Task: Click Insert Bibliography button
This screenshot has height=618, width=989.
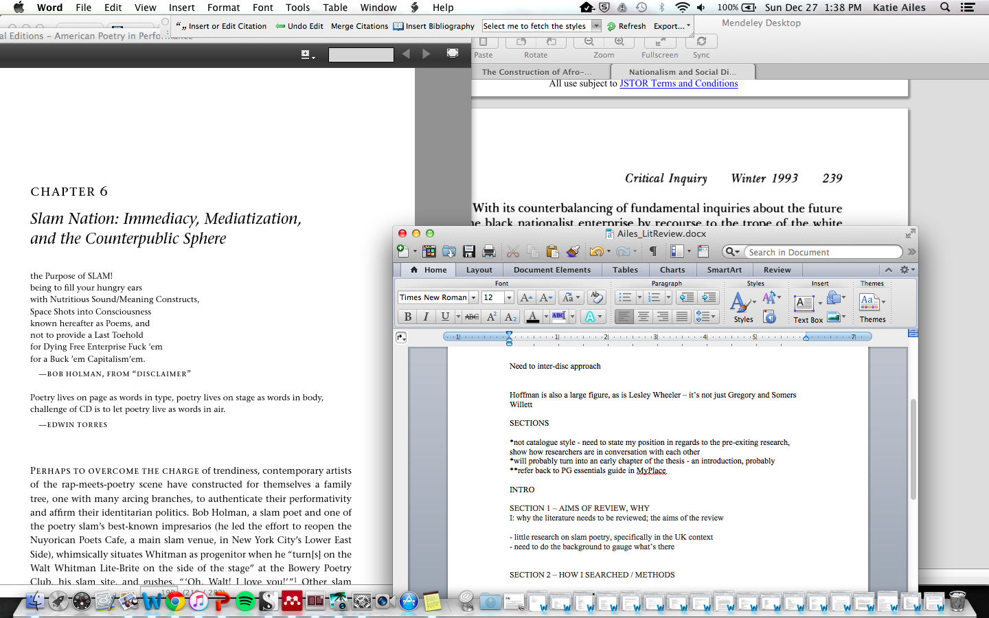Action: click(x=434, y=26)
